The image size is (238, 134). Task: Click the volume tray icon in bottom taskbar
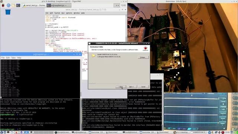coord(219,133)
